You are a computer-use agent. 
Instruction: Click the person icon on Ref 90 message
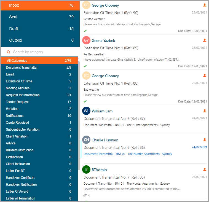point(205,5)
